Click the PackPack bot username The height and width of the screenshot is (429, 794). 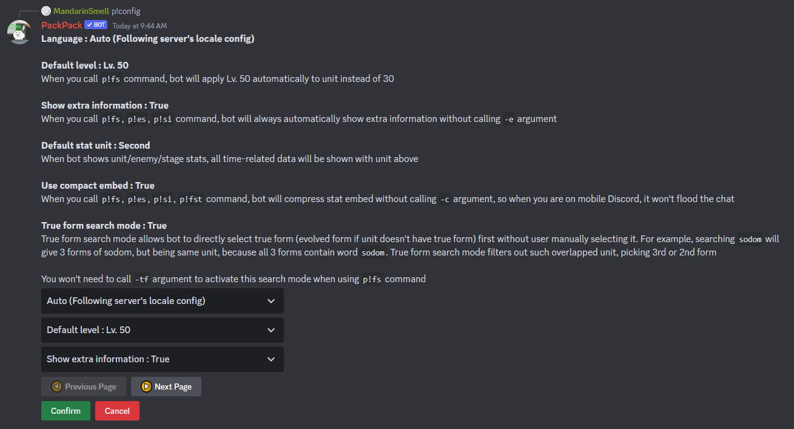point(62,25)
